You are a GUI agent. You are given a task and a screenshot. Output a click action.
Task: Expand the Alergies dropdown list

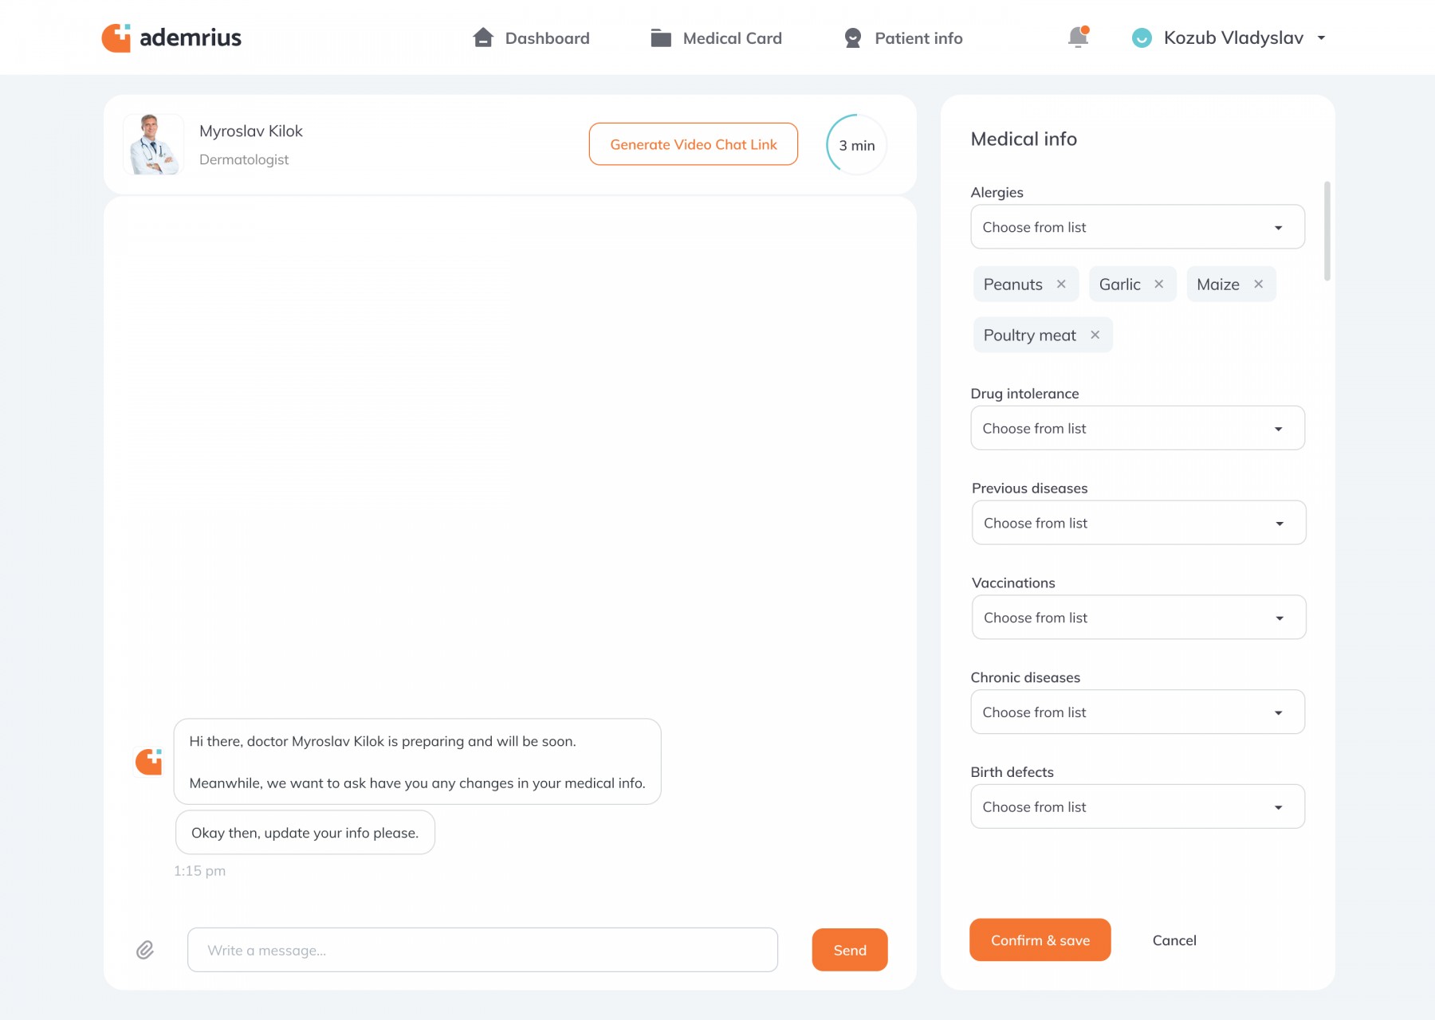pyautogui.click(x=1137, y=227)
